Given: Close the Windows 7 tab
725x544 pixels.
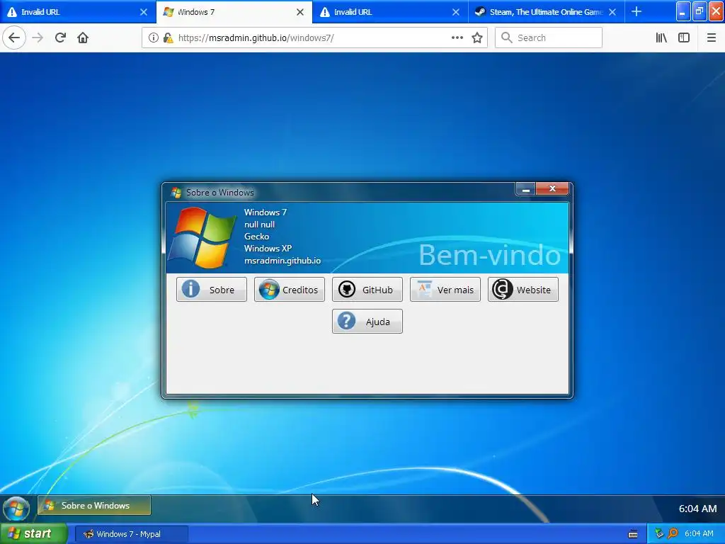Looking at the screenshot, I should tap(300, 12).
